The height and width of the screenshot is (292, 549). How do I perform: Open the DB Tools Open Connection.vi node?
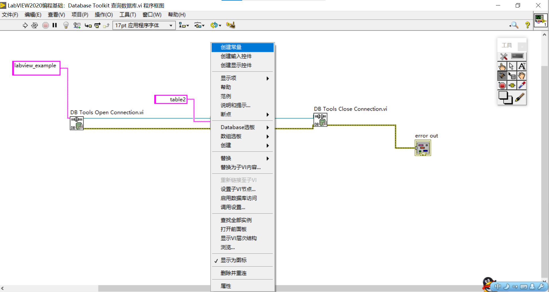pyautogui.click(x=77, y=123)
